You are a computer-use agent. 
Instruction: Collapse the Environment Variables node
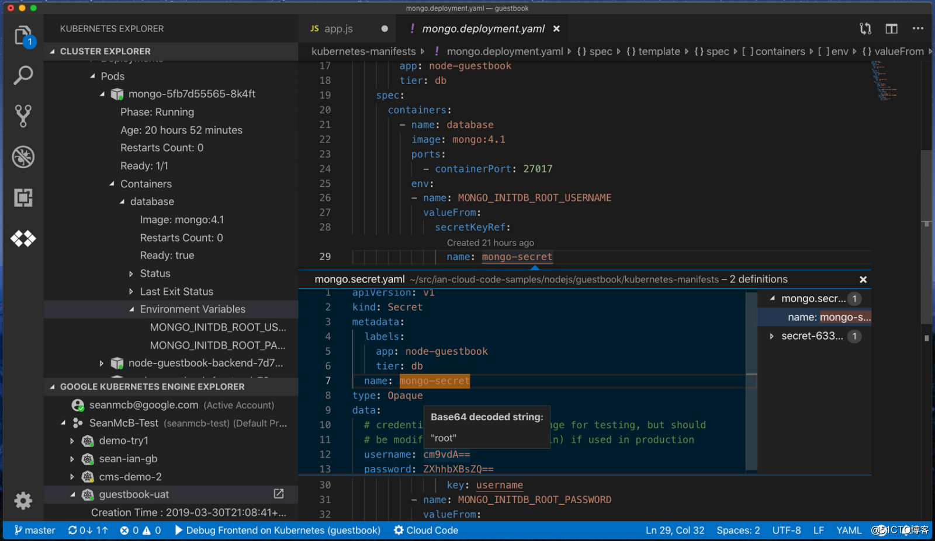click(131, 309)
